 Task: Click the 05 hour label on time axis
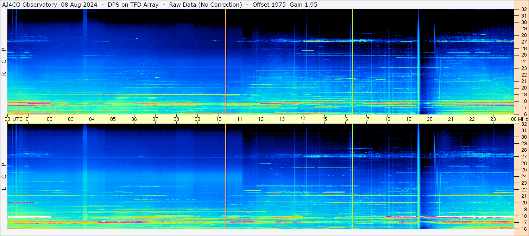pyautogui.click(x=113, y=119)
